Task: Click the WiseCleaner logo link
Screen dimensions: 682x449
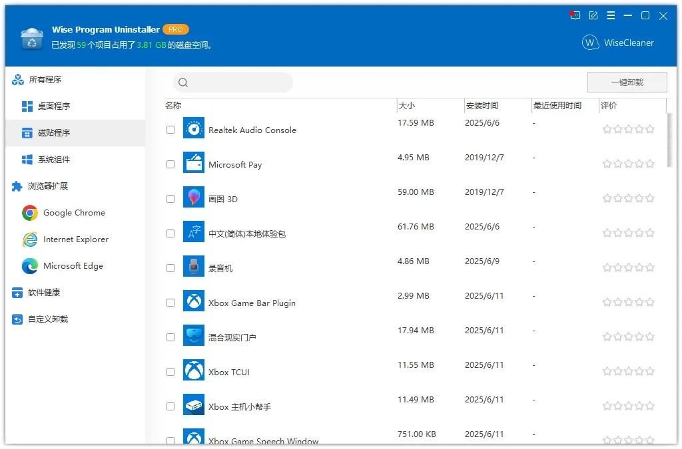Action: click(x=617, y=43)
